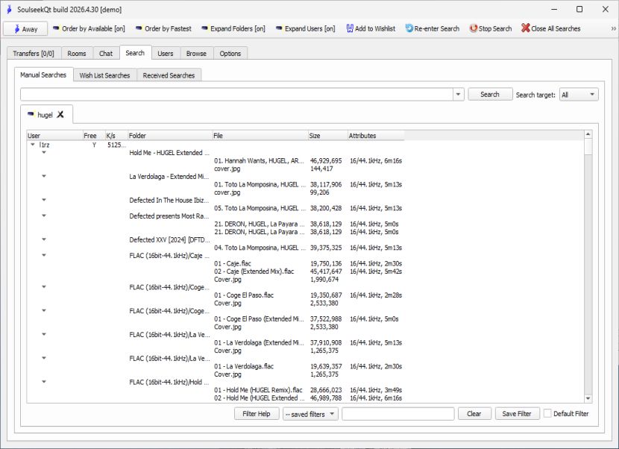Sort results by User column

[54, 136]
